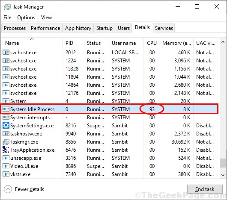Collapse view with Fewer details chevron

click(8, 189)
